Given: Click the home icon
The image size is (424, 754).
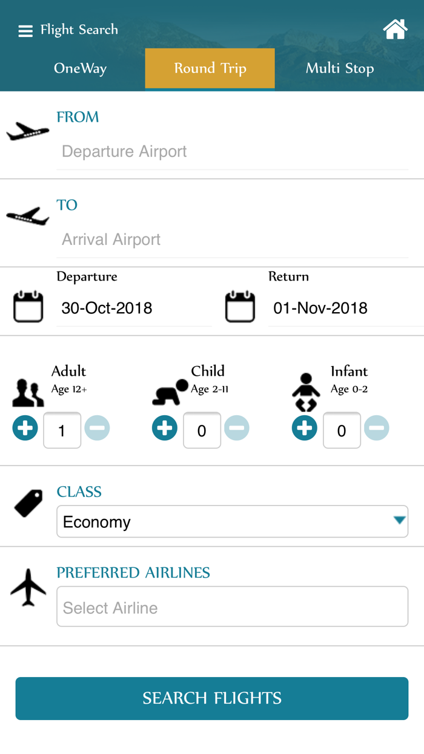Looking at the screenshot, I should pyautogui.click(x=395, y=29).
